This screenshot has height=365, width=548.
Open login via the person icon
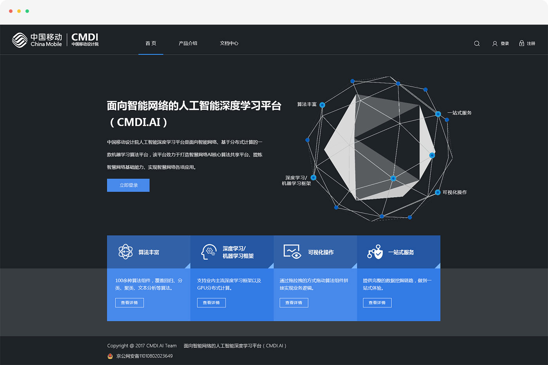(495, 43)
